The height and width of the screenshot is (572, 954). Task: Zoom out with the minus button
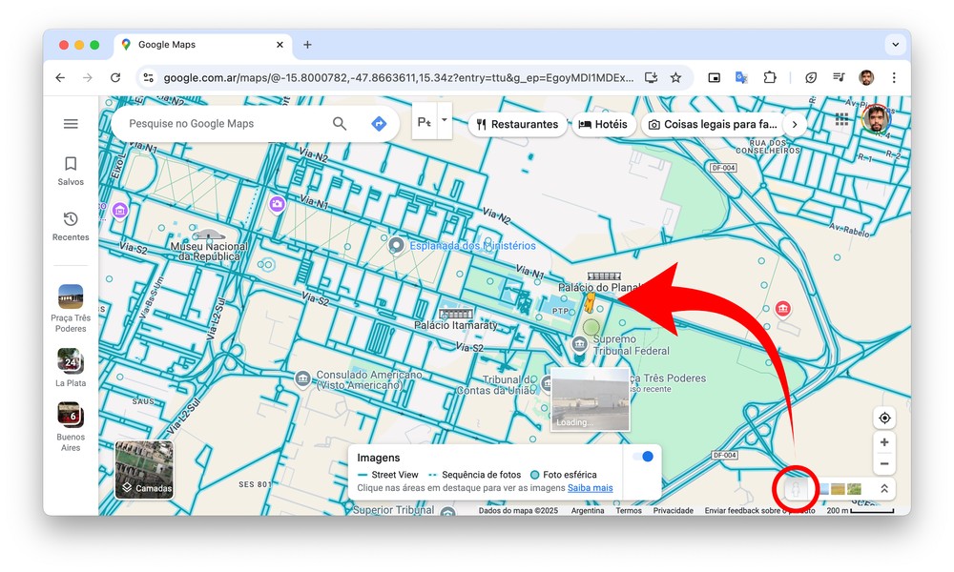point(884,464)
